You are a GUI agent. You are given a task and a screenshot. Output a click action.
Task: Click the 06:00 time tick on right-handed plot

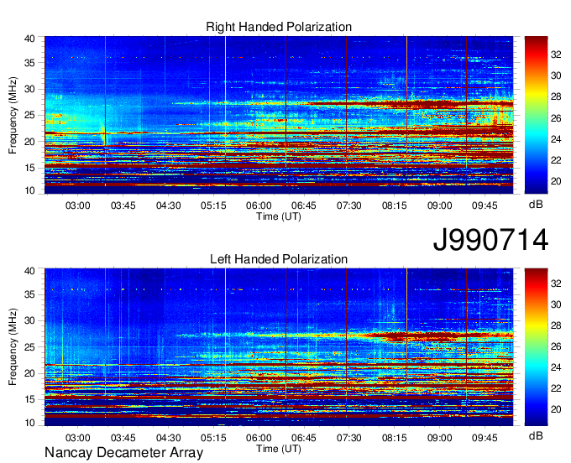tap(259, 205)
